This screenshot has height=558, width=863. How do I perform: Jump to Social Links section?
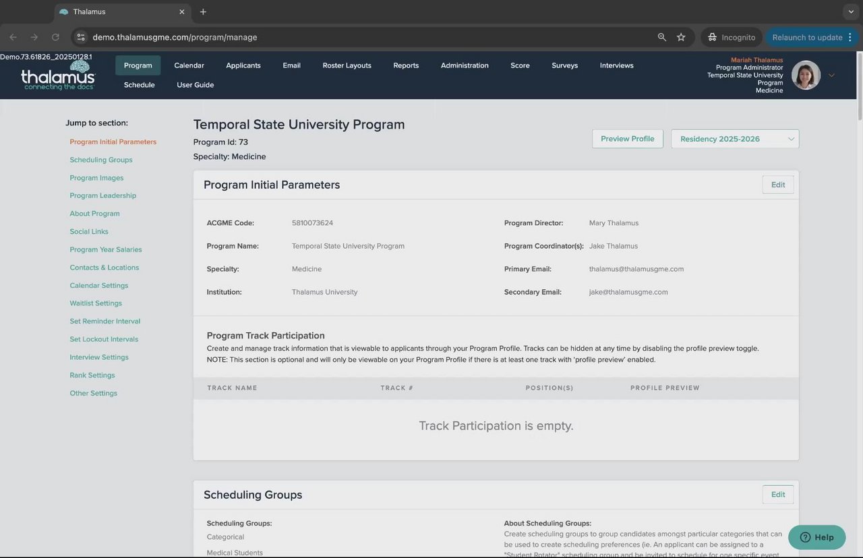(89, 232)
